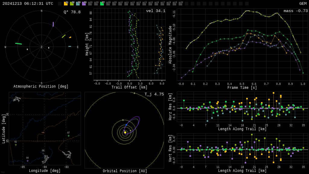Click the mass -0.73 readout

click(295, 11)
